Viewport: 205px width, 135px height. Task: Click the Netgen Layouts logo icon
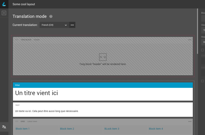(x=4, y=4)
